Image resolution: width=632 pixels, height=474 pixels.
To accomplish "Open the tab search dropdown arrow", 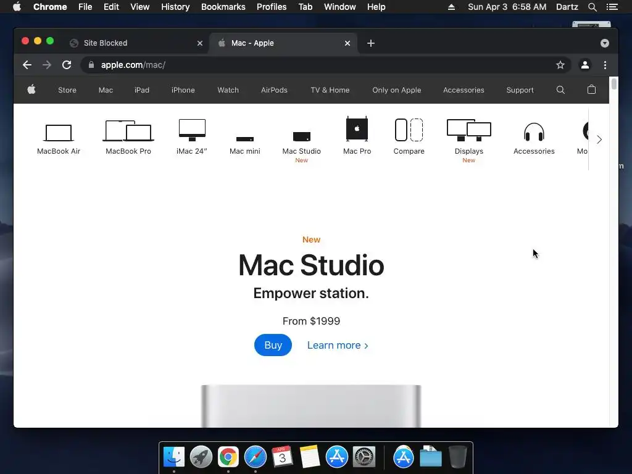I will (x=605, y=43).
